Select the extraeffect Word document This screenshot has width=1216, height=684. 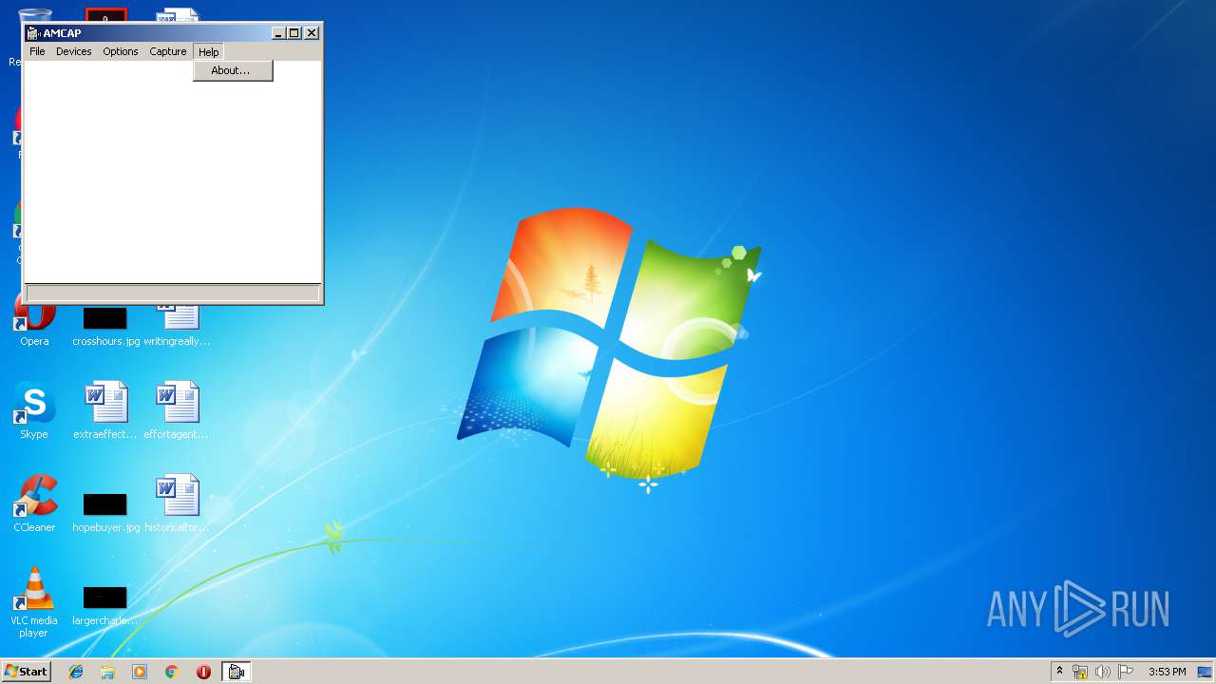pyautogui.click(x=105, y=412)
